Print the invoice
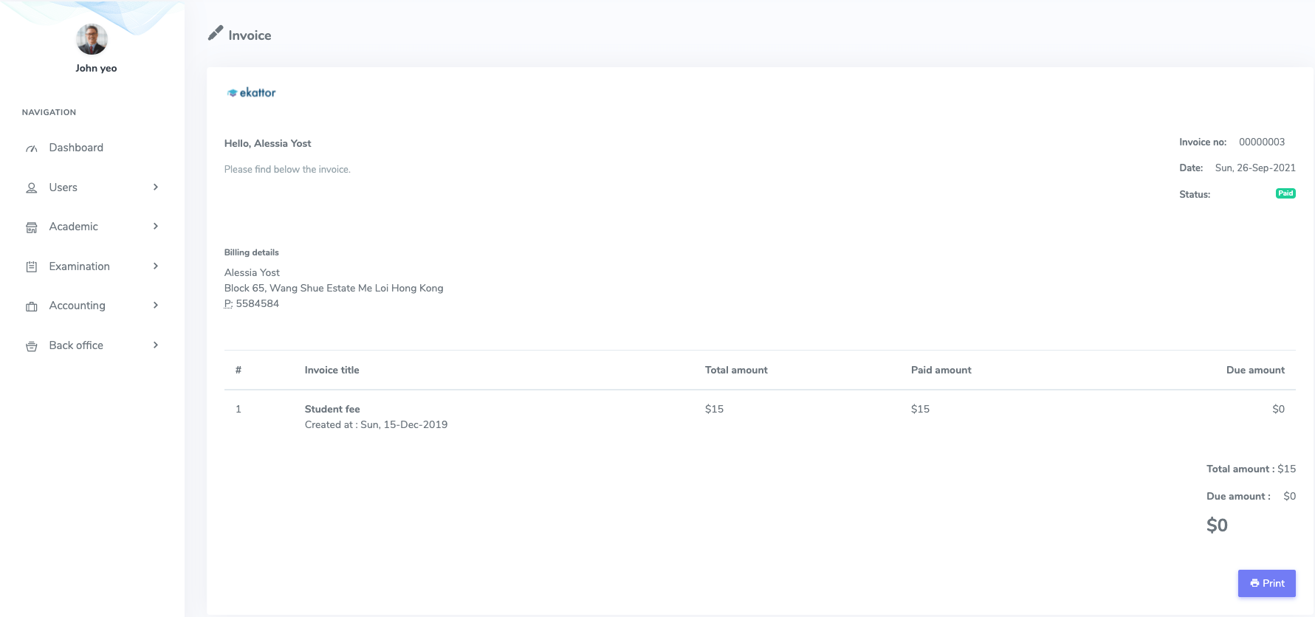 coord(1266,583)
